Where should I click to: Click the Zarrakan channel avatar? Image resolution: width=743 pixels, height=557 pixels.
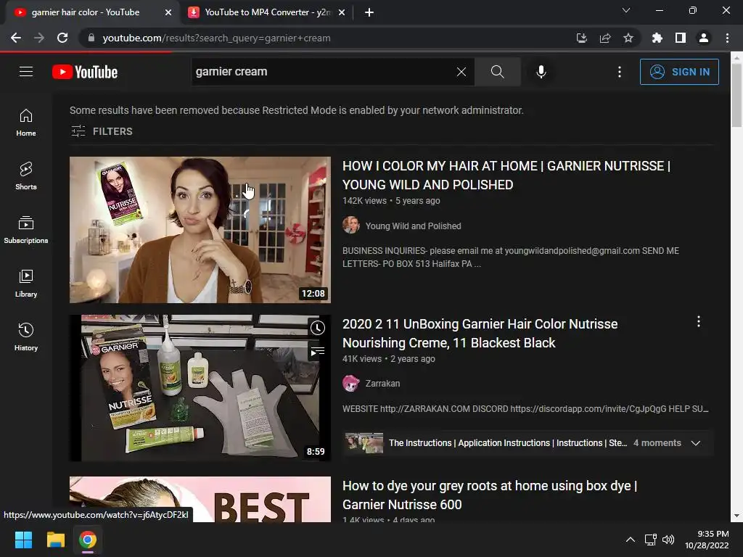coord(351,383)
